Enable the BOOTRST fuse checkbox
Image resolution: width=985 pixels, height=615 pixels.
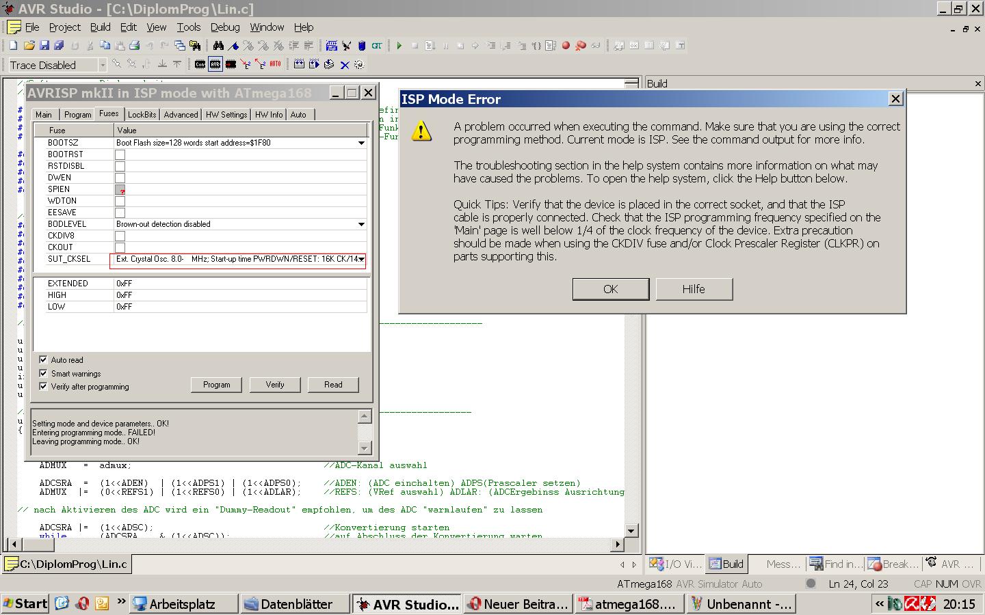click(120, 154)
